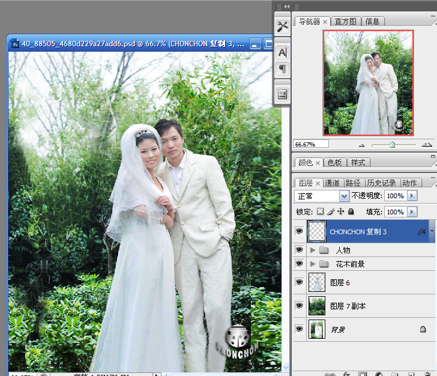
Task: Open the Layer Comps panel icon
Action: (x=282, y=94)
